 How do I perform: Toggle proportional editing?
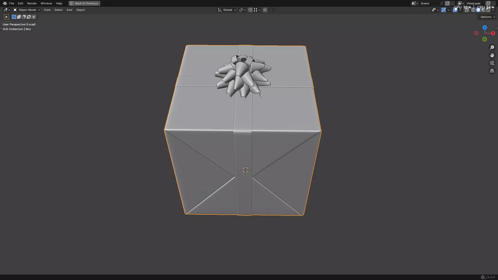tap(265, 10)
